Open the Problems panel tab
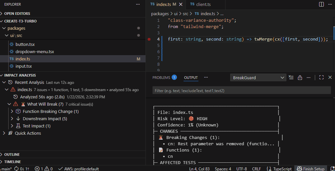 [x=161, y=78]
